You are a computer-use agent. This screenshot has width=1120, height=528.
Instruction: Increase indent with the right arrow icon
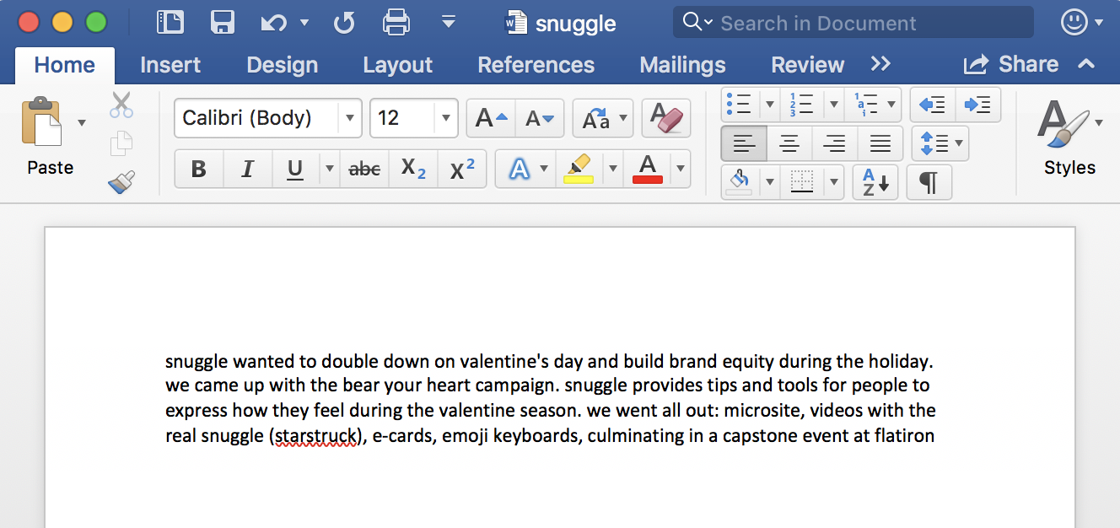click(x=977, y=105)
